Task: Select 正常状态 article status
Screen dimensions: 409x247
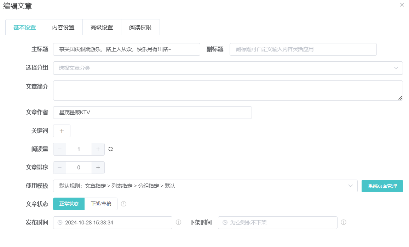Action: point(69,204)
